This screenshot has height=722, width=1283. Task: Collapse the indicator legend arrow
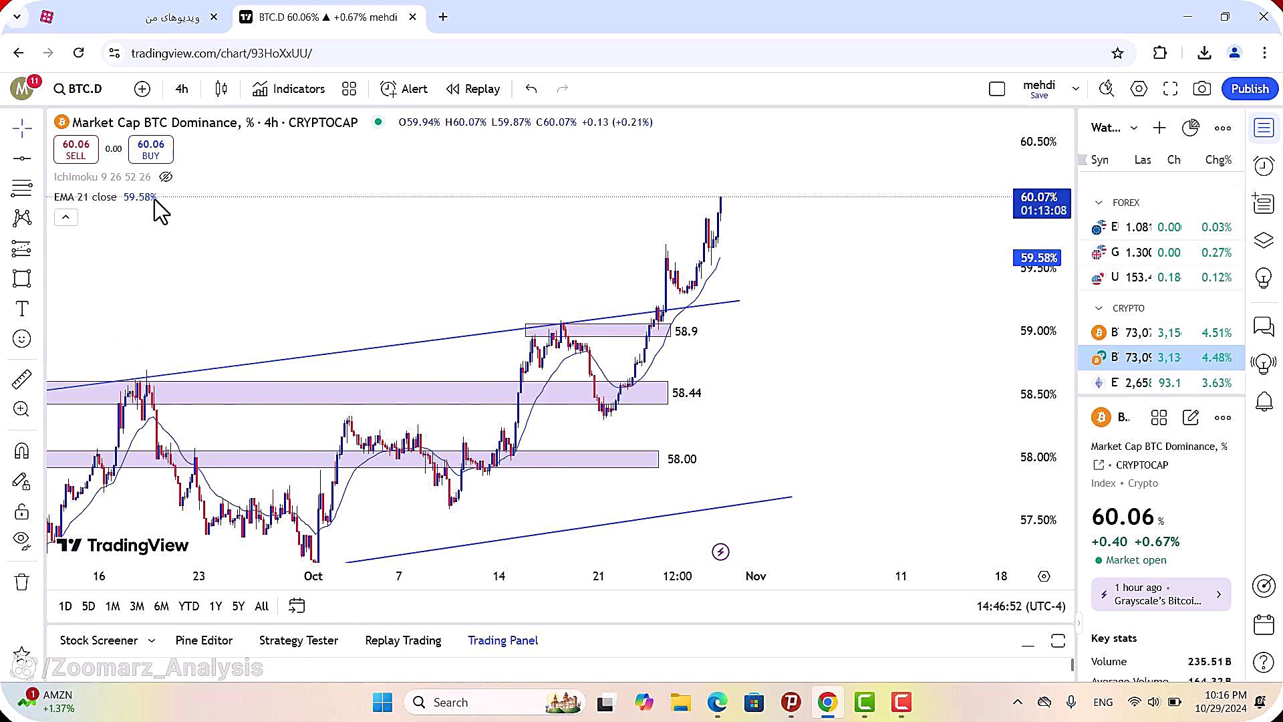pyautogui.click(x=65, y=217)
